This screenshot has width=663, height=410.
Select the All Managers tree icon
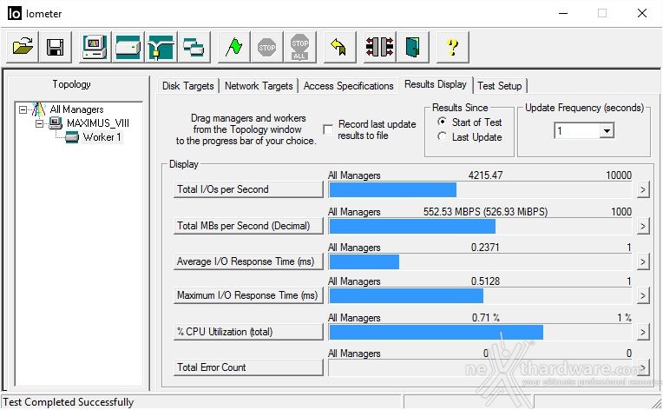(38, 109)
